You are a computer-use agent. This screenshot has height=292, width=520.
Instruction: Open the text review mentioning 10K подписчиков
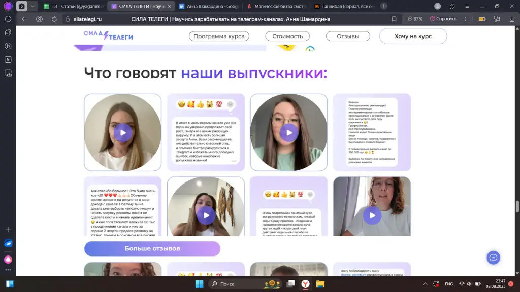click(206, 132)
